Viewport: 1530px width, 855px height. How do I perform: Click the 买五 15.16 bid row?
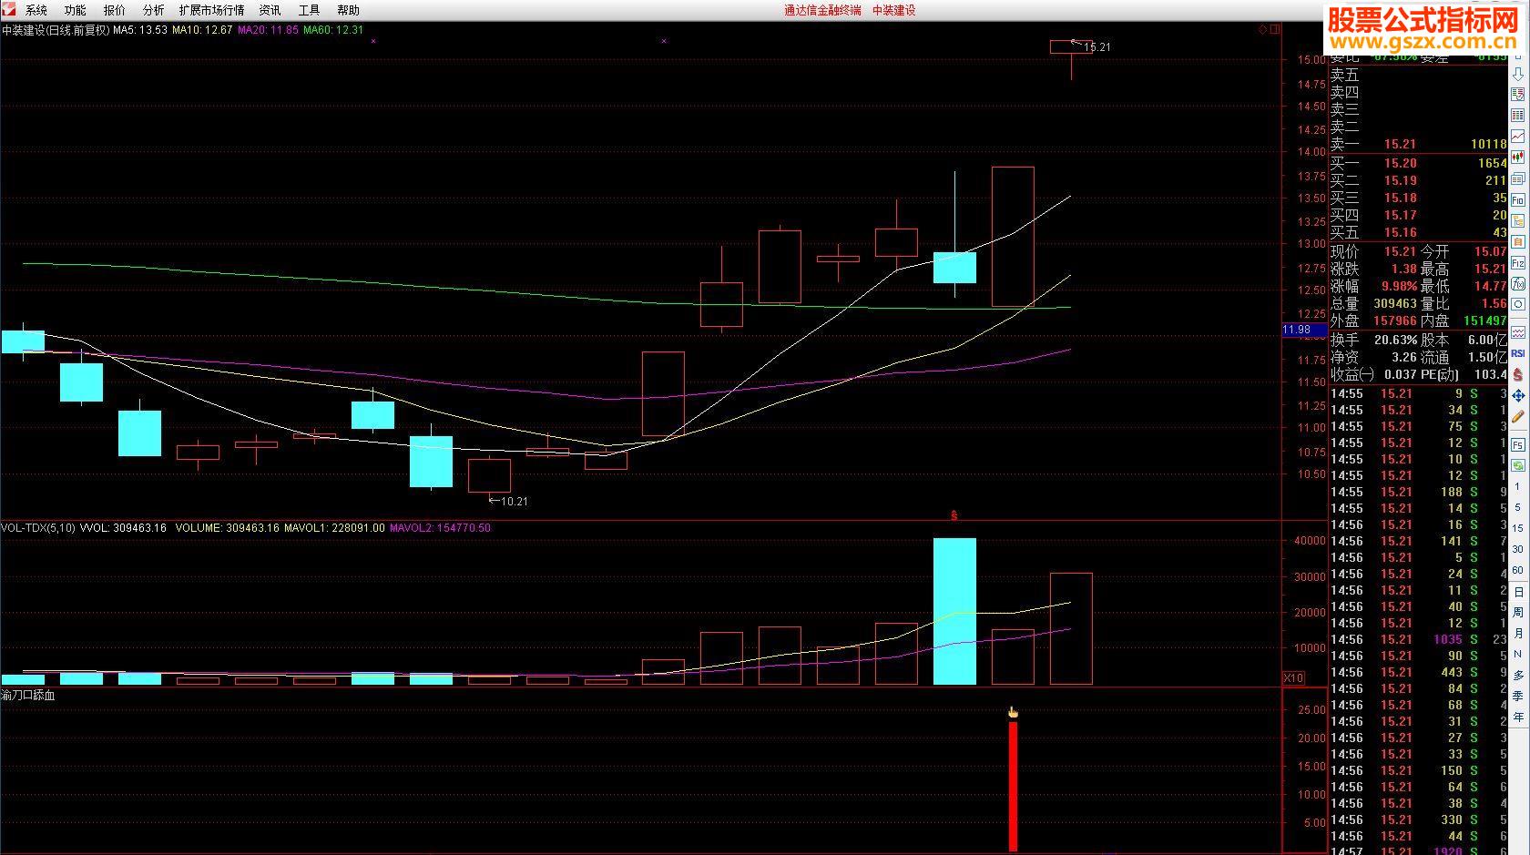[1419, 232]
